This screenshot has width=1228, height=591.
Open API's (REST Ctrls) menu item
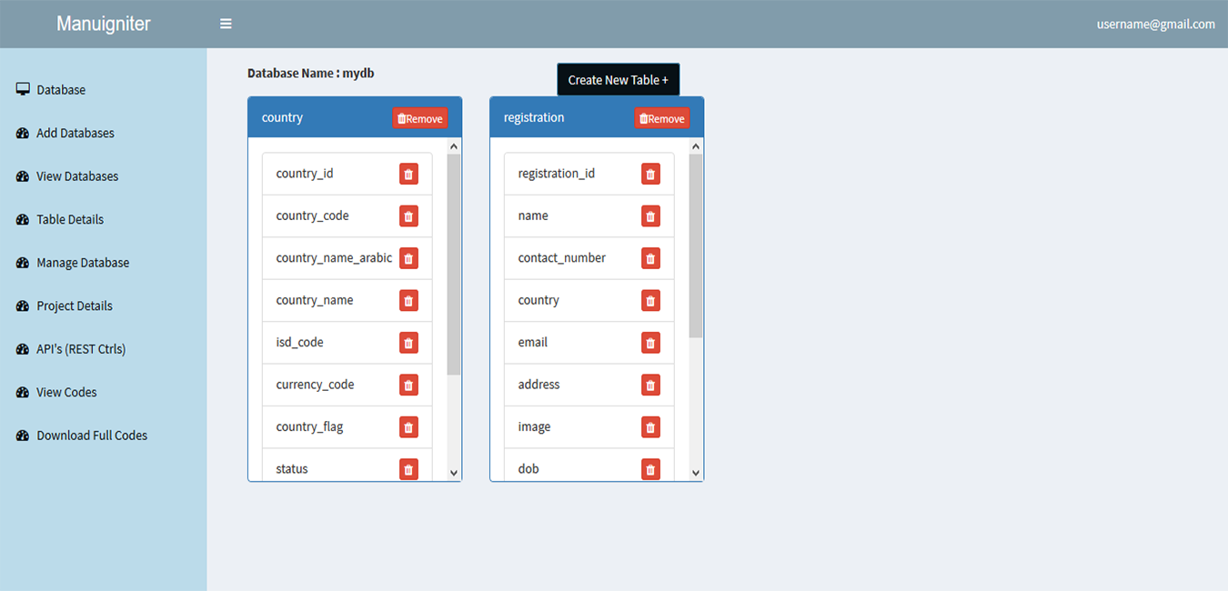click(x=81, y=349)
